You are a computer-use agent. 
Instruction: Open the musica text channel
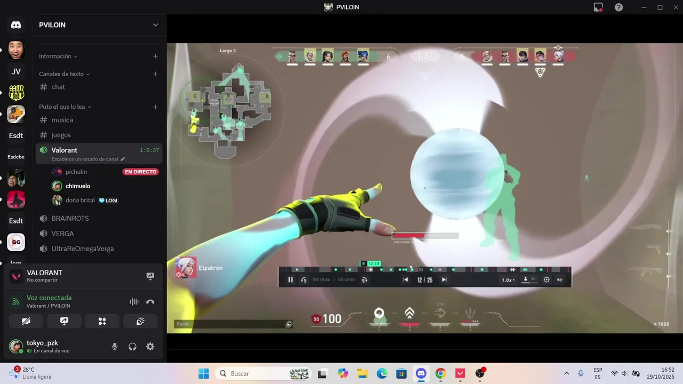pyautogui.click(x=99, y=120)
